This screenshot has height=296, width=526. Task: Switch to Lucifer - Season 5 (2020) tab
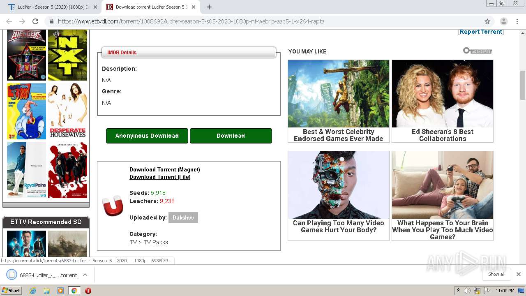pos(53,7)
